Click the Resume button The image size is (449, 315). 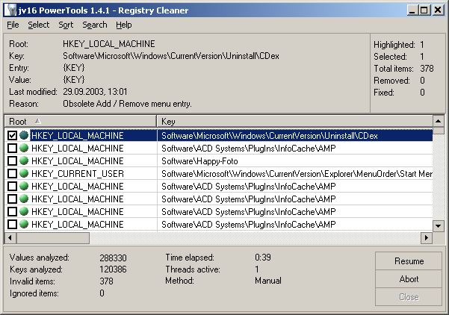(409, 261)
